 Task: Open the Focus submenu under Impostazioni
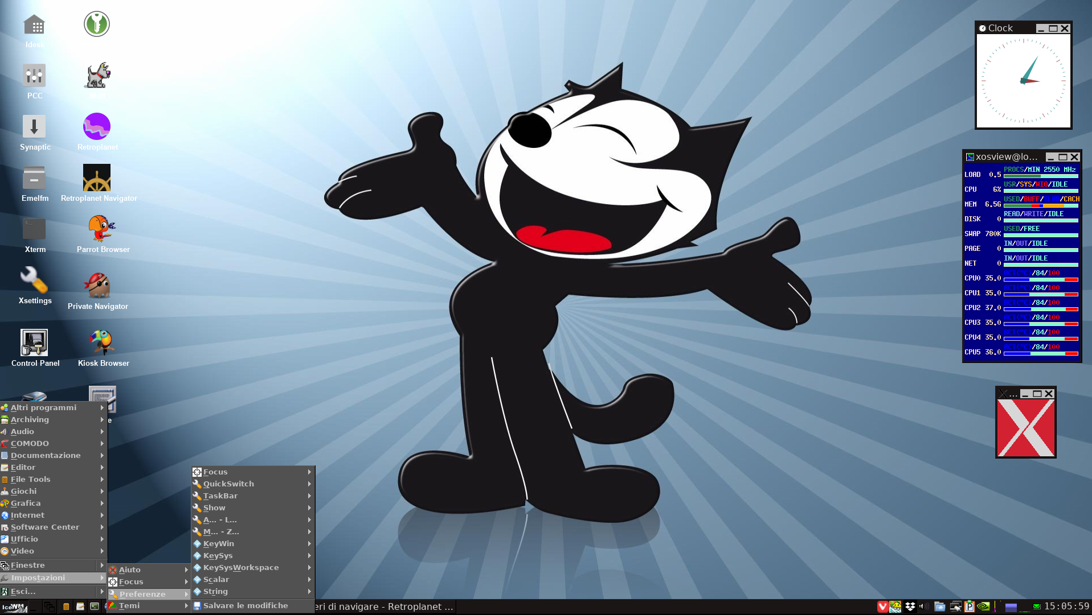[x=149, y=581]
